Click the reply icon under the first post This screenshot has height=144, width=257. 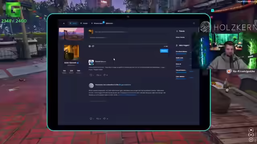[x=91, y=75]
